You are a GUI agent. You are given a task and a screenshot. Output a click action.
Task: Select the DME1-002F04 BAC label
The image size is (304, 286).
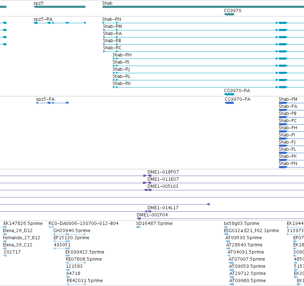pyautogui.click(x=152, y=215)
